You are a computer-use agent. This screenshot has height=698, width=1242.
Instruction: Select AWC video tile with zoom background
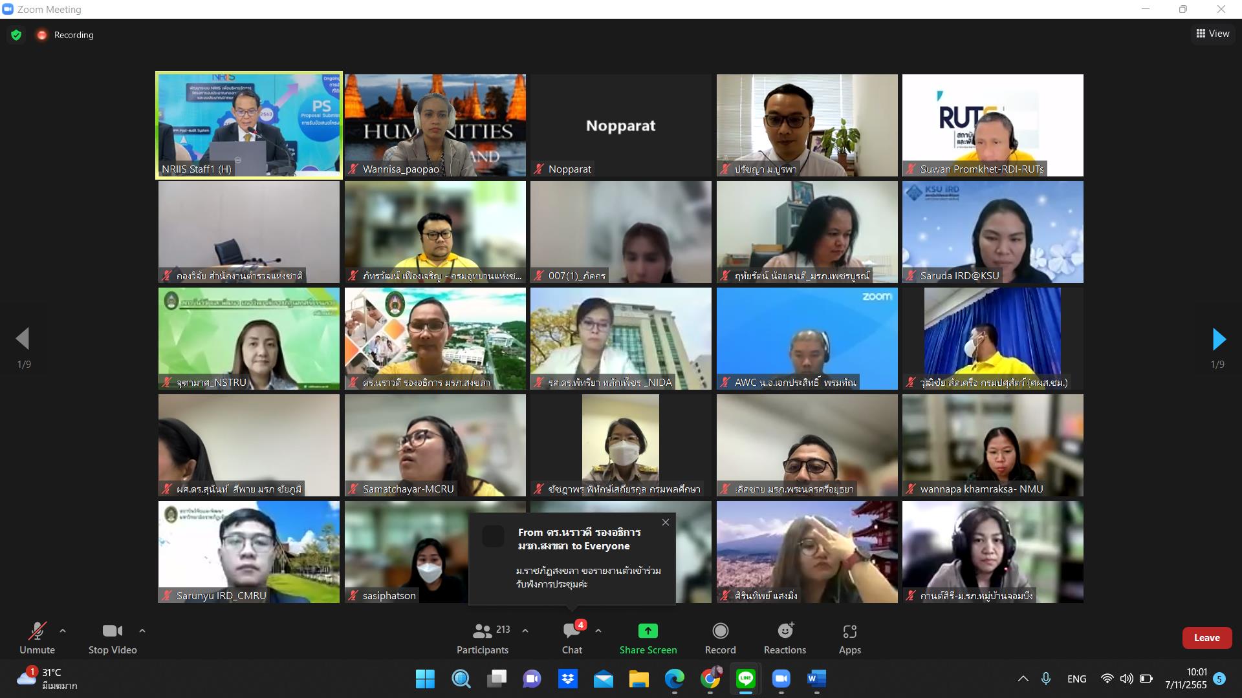click(x=807, y=339)
